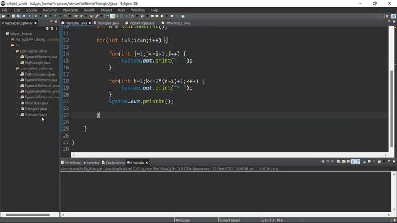This screenshot has width=397, height=223.
Task: Toggle Word Wrap in Console toolbar
Action: tap(349, 162)
